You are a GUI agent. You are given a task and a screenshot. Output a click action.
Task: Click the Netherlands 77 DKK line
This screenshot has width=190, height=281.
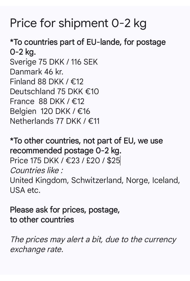55,121
